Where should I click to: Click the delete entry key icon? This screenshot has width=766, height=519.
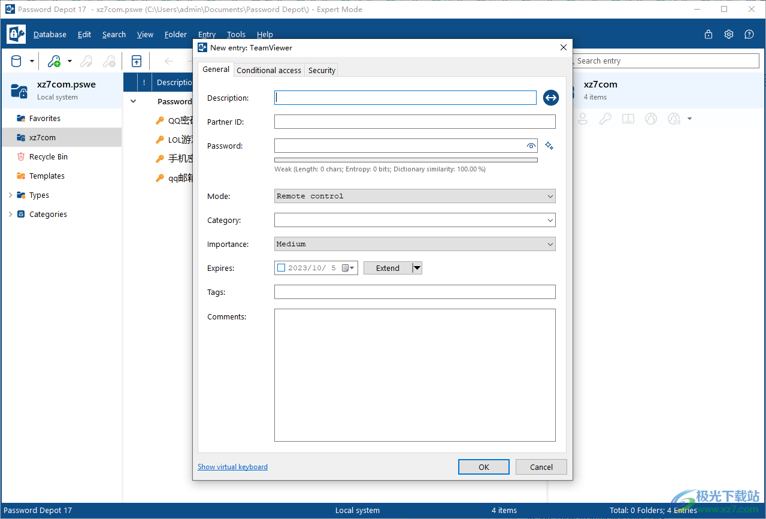coord(109,61)
